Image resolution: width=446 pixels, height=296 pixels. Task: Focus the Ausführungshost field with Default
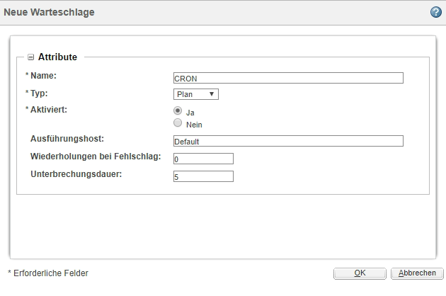click(x=287, y=141)
